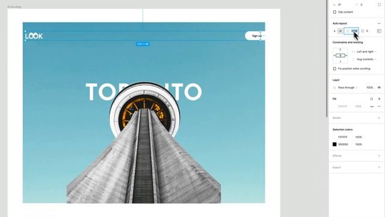
Task: Add a stroke with plus icon
Action: click(379, 118)
